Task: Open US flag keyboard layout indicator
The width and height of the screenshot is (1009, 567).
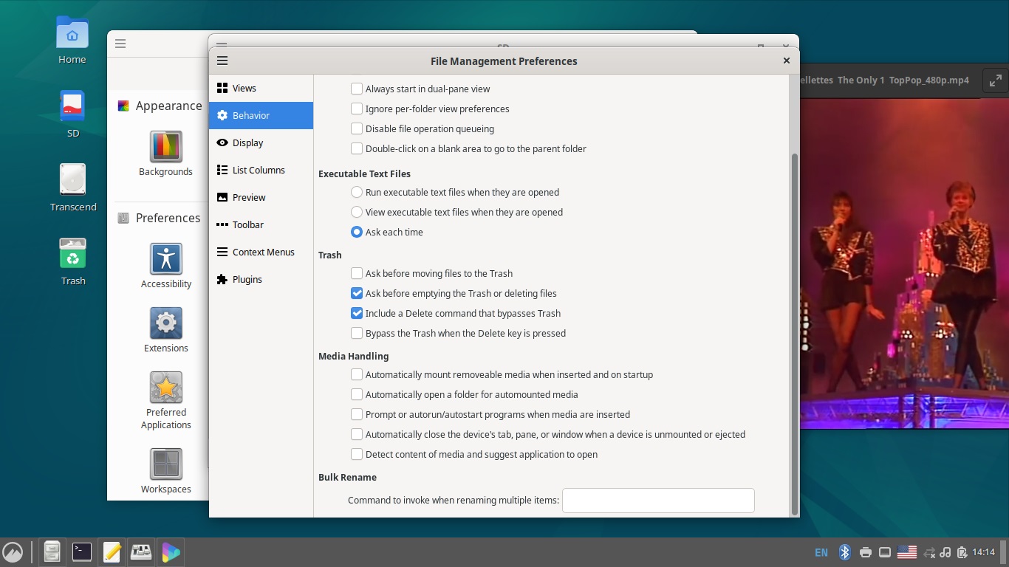Action: coord(906,552)
